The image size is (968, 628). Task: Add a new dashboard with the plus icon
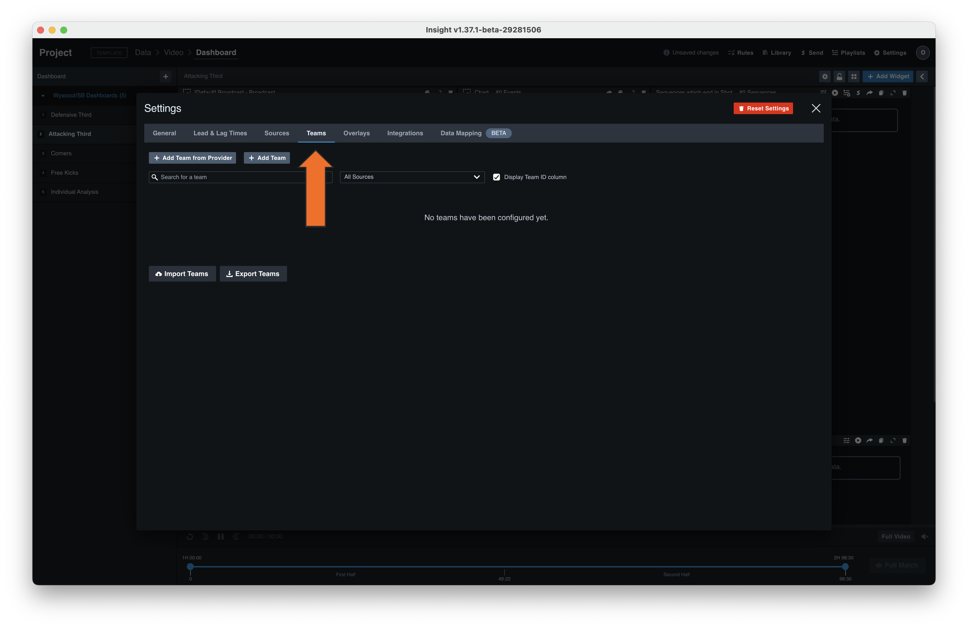point(166,76)
